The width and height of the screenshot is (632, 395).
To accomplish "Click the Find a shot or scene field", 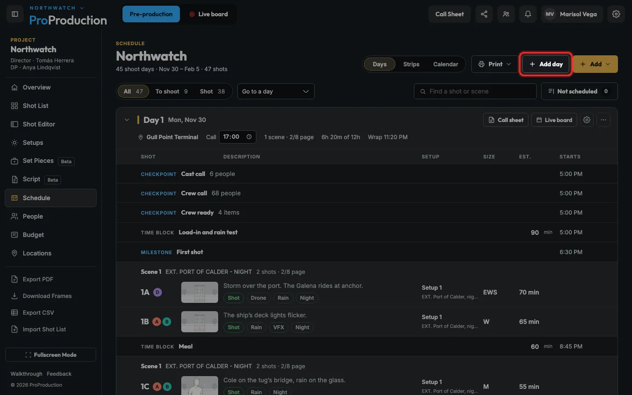I will point(475,91).
